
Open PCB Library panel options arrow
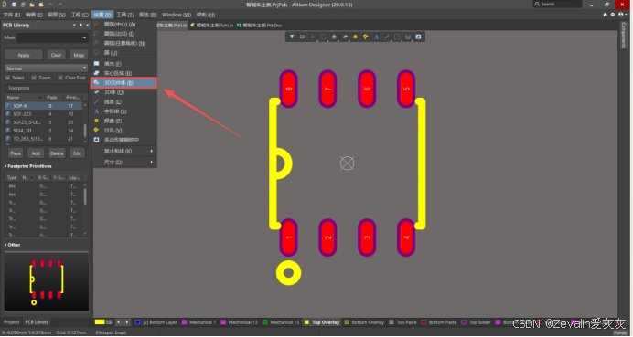74,25
